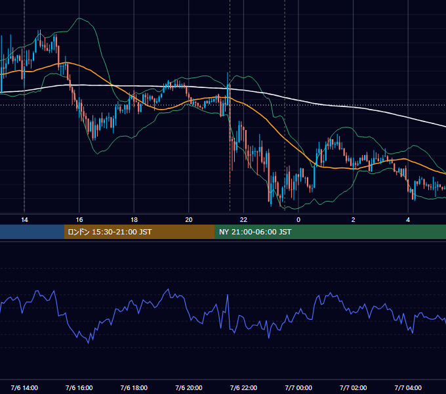446x394 pixels.
Task: Click the NY 21:00-06:00 JST session bar
Action: [330, 232]
